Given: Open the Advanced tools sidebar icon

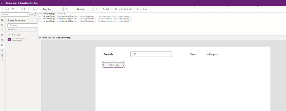Looking at the screenshot, I should [2, 55].
